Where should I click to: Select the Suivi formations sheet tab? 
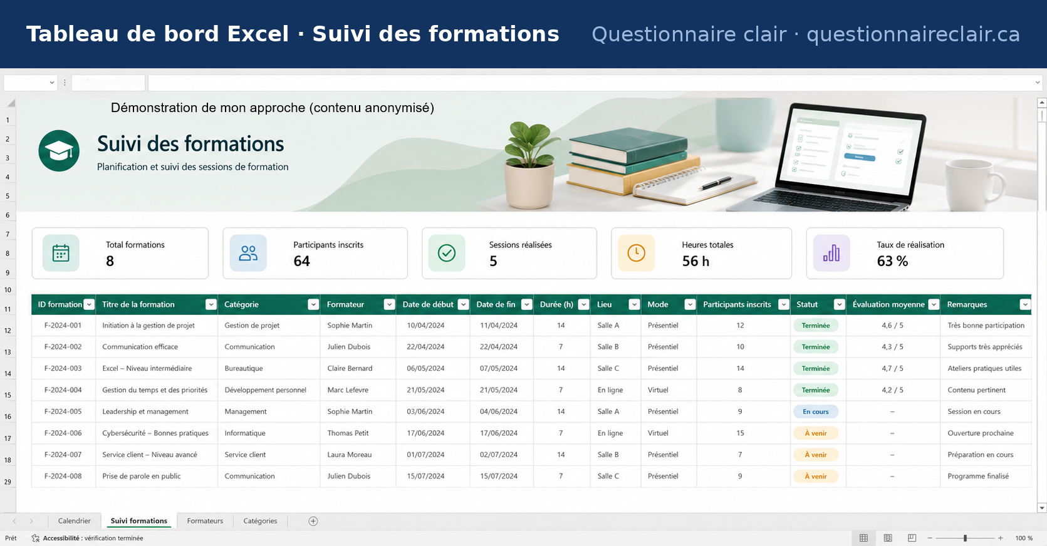(139, 521)
